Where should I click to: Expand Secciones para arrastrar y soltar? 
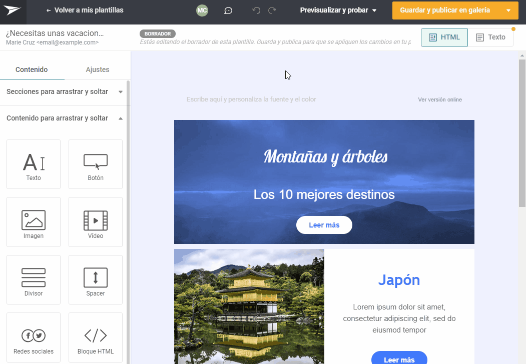65,92
